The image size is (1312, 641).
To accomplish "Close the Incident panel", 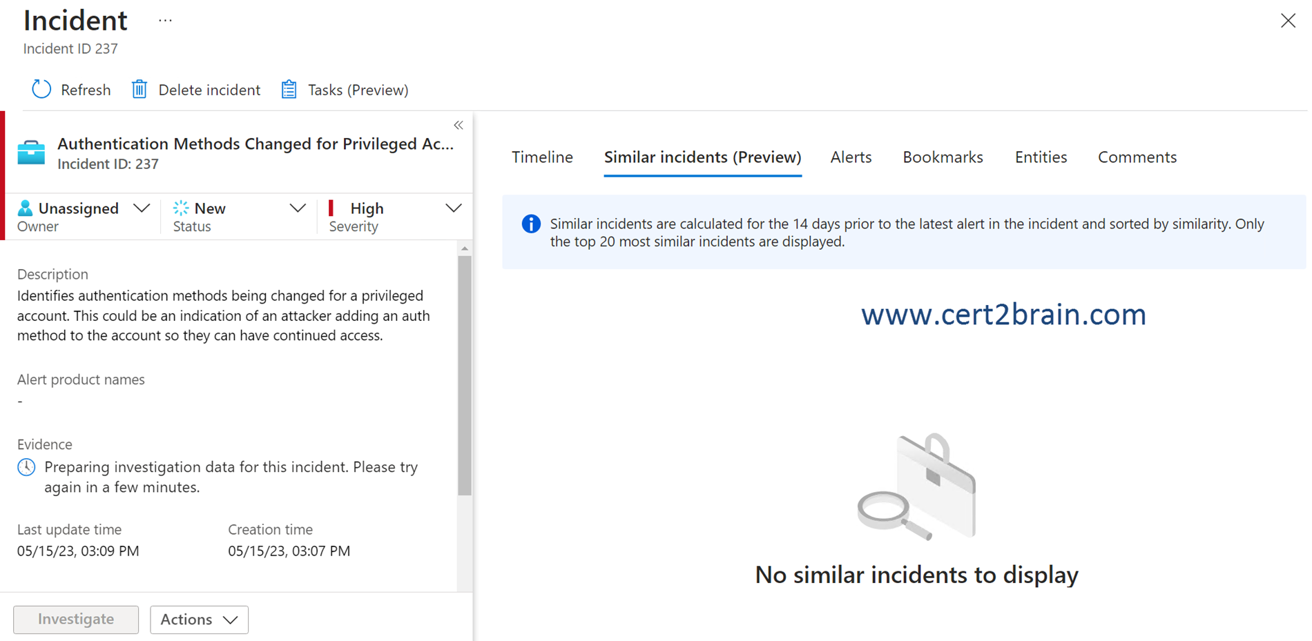I will 1288,21.
